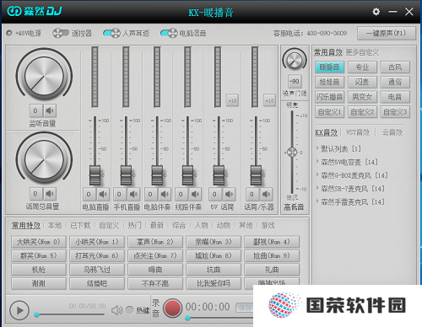Toggle the 遥控器 switch

[60, 33]
